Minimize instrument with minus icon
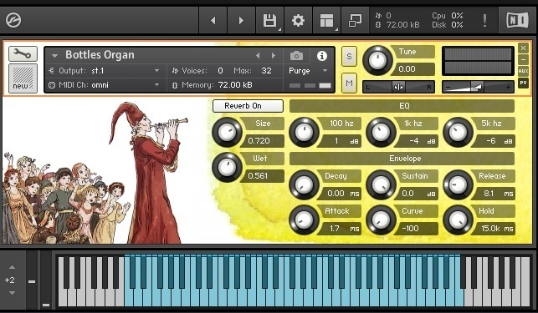Image resolution: width=538 pixels, height=313 pixels. pos(523,59)
